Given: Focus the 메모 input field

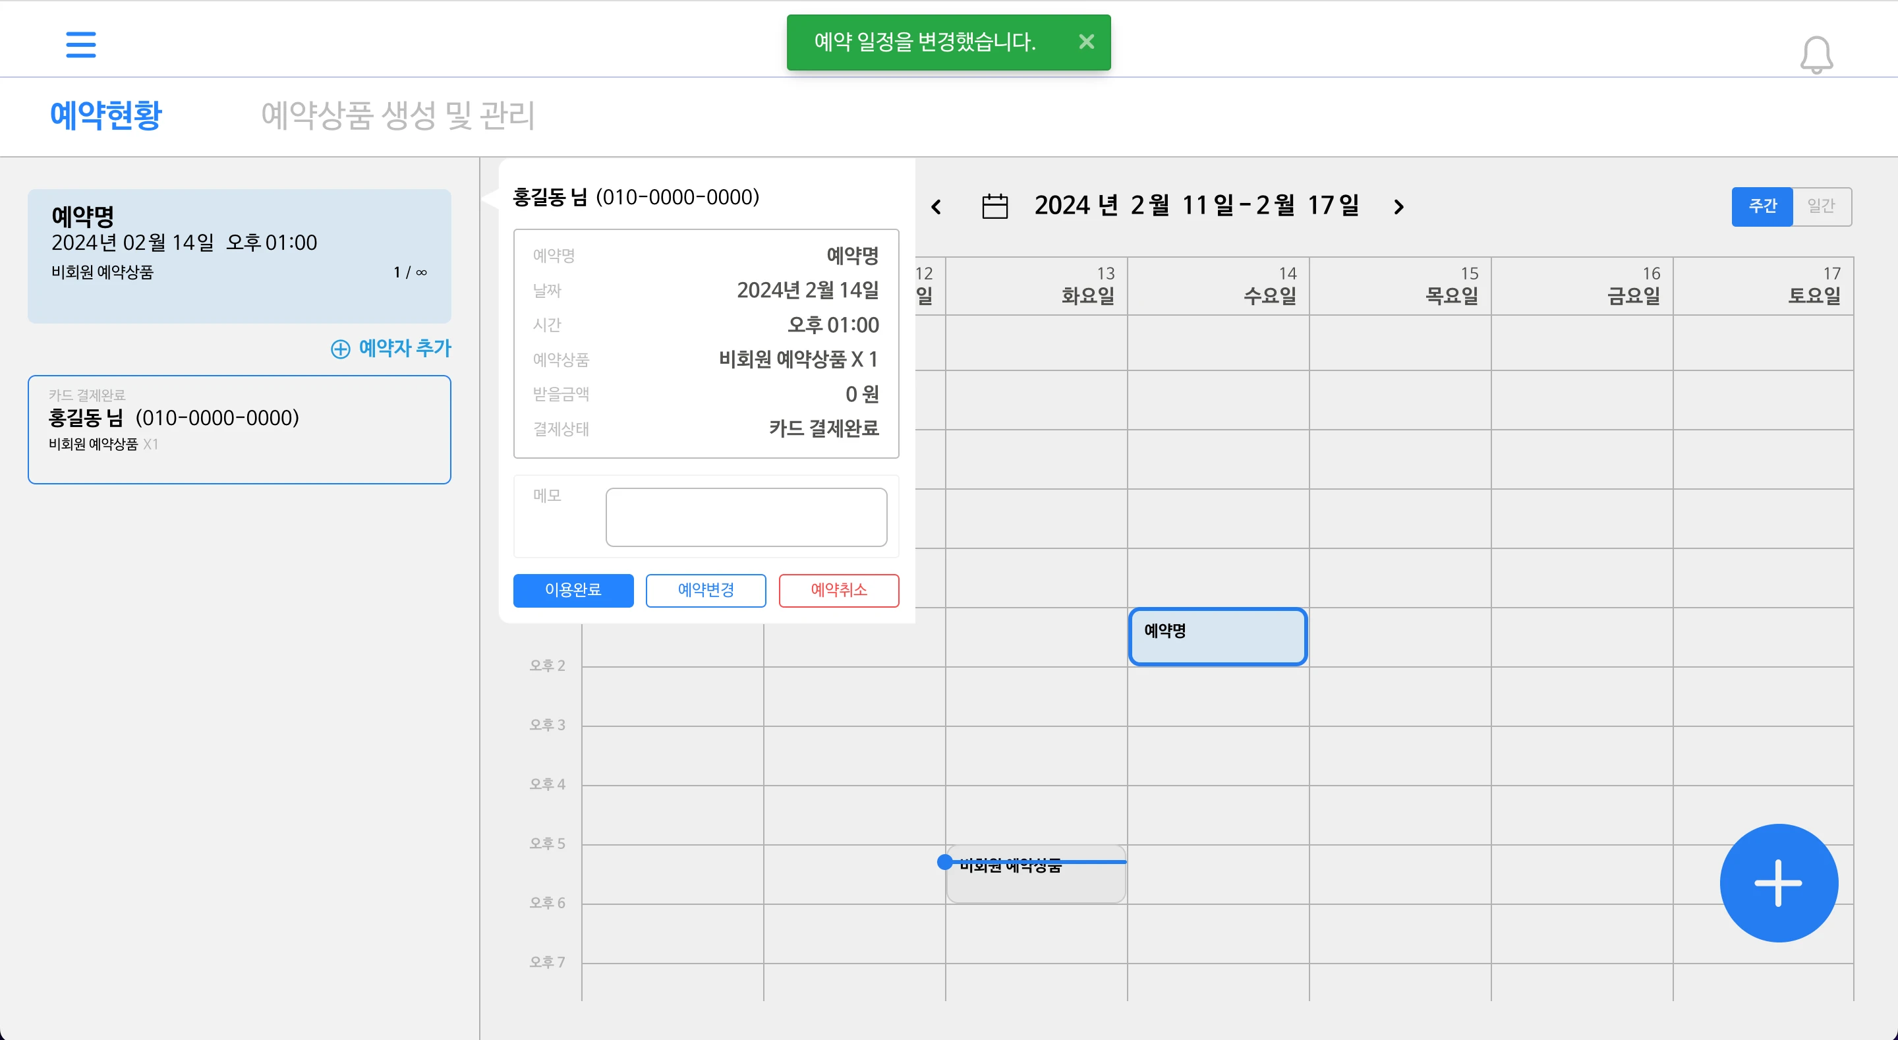Looking at the screenshot, I should [x=747, y=517].
